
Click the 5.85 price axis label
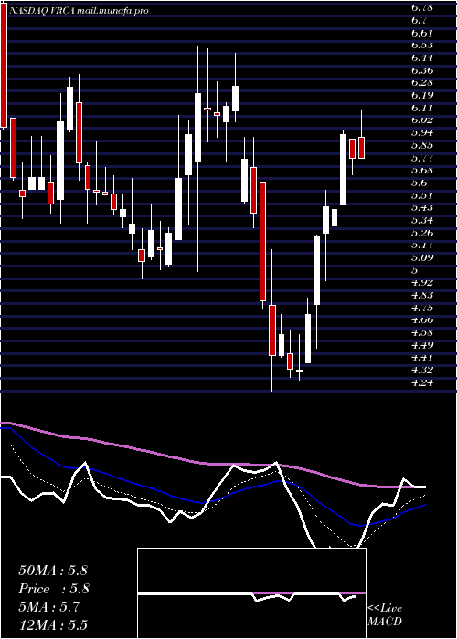tap(422, 145)
